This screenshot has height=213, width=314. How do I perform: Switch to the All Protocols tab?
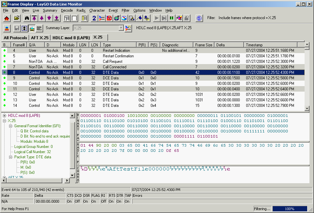(x=16, y=38)
